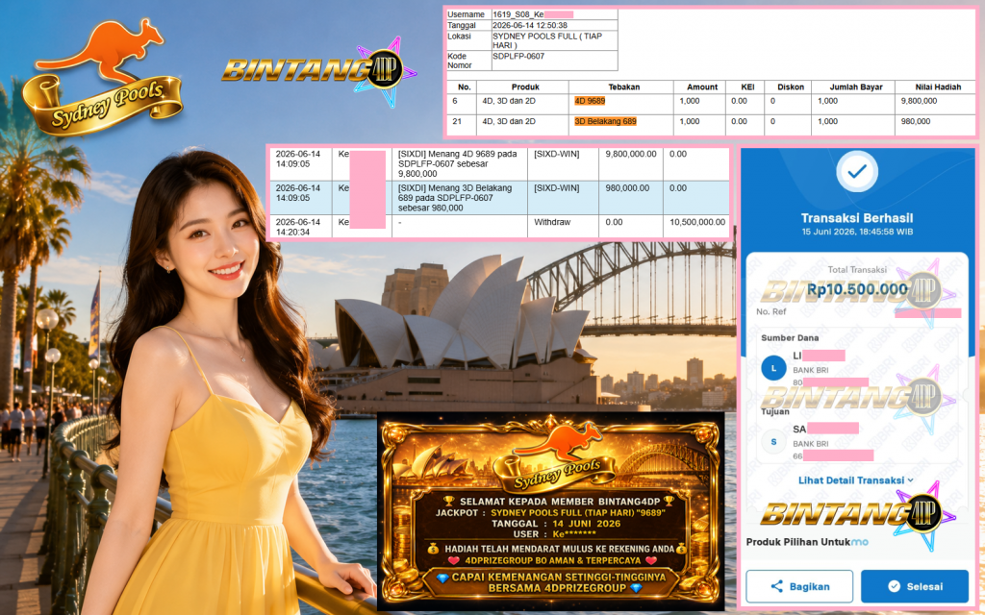The height and width of the screenshot is (615, 985).
Task: Click the SYDNEY POOLS FULL lokasi value
Action: click(x=546, y=40)
